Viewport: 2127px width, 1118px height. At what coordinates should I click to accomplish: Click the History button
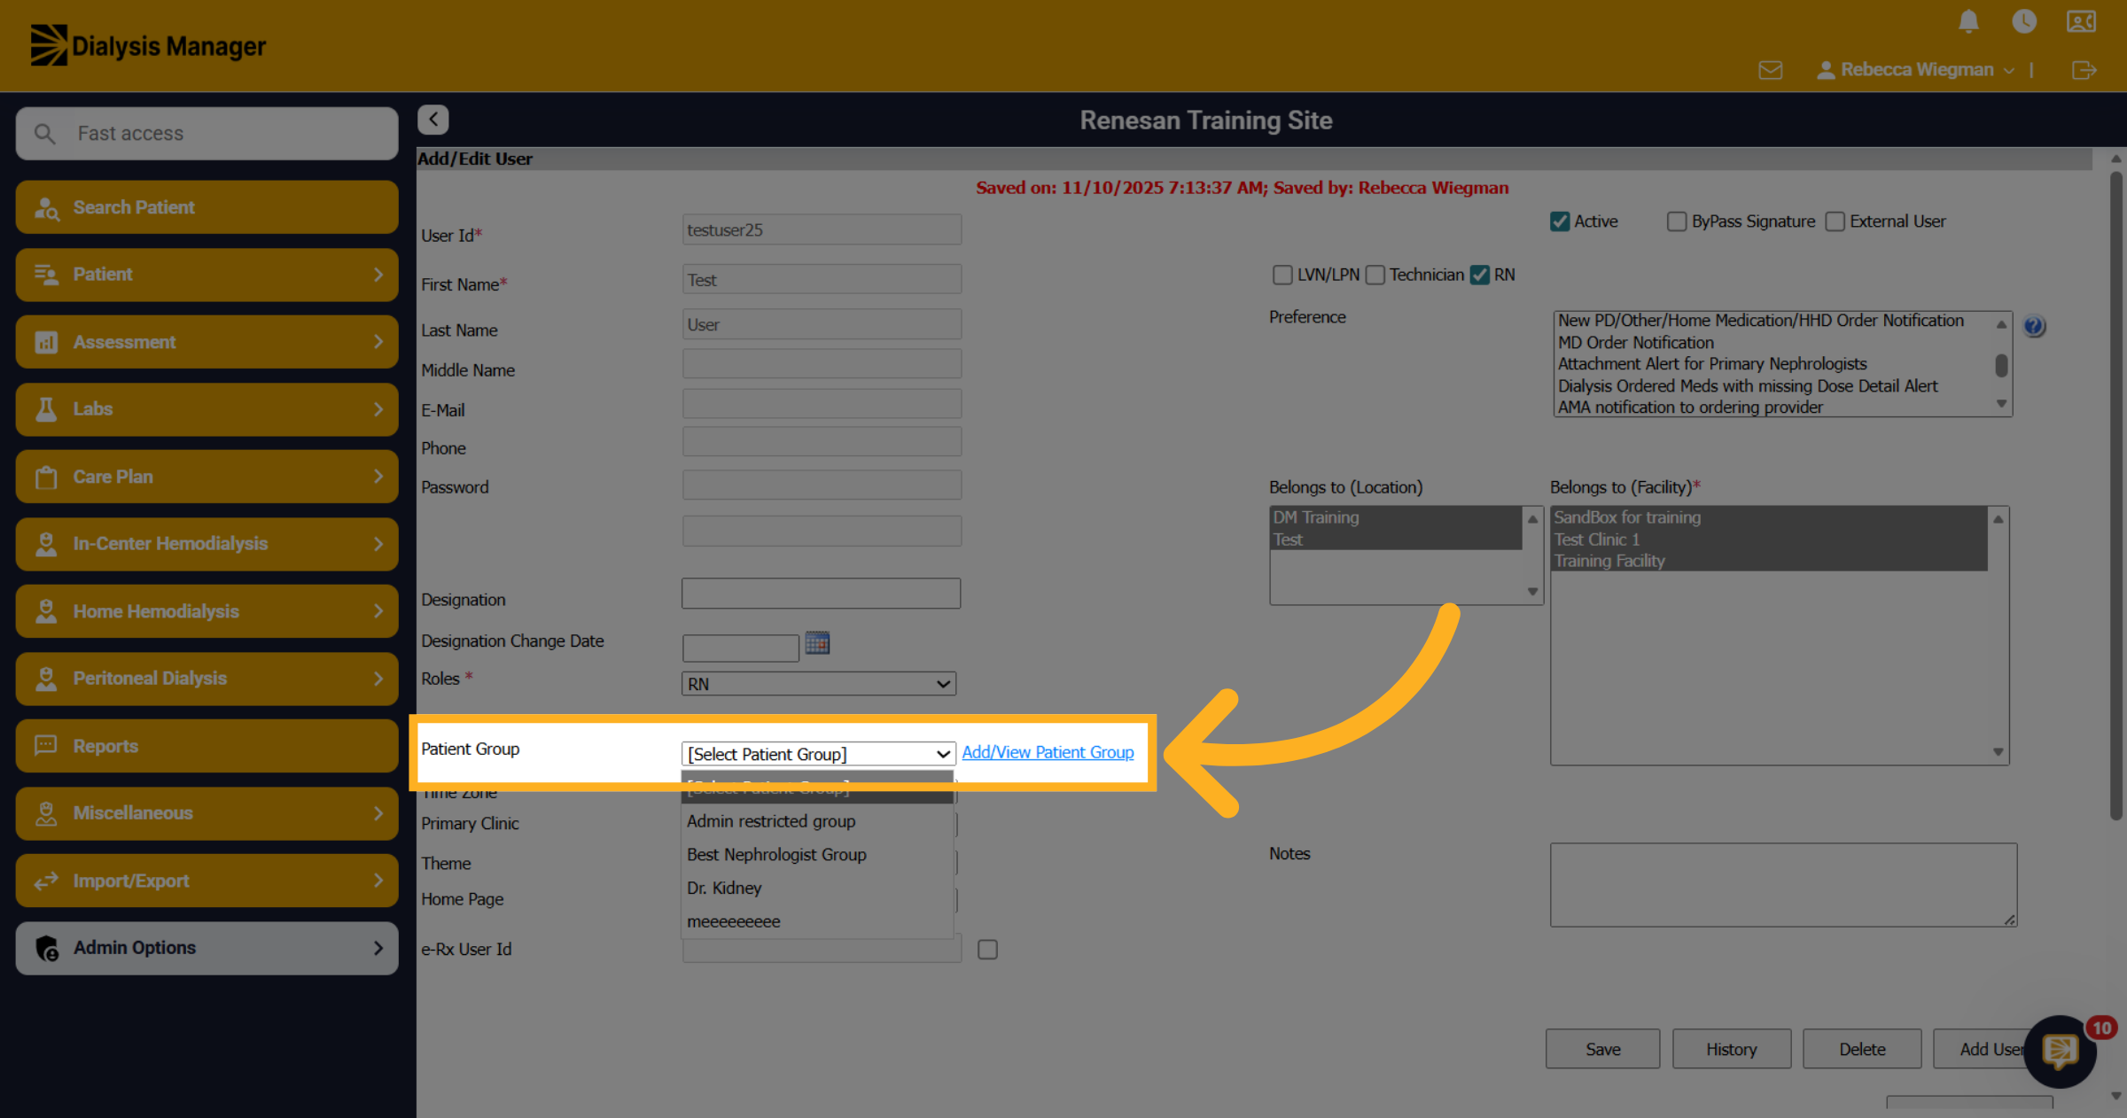[1732, 1049]
